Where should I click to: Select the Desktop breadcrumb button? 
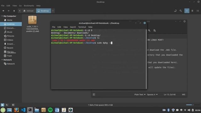coord(43,11)
